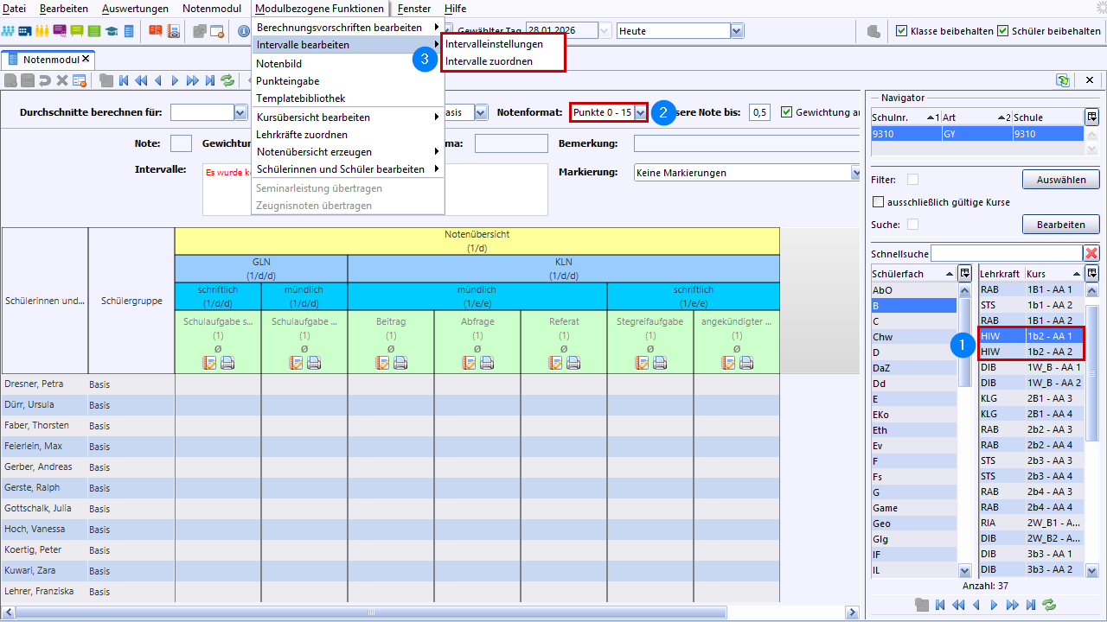Uncheck the Schüler beibehalten checkbox

click(x=1003, y=31)
